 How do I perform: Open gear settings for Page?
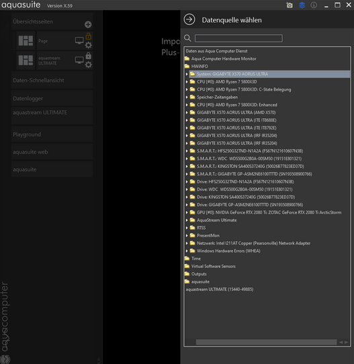(89, 45)
